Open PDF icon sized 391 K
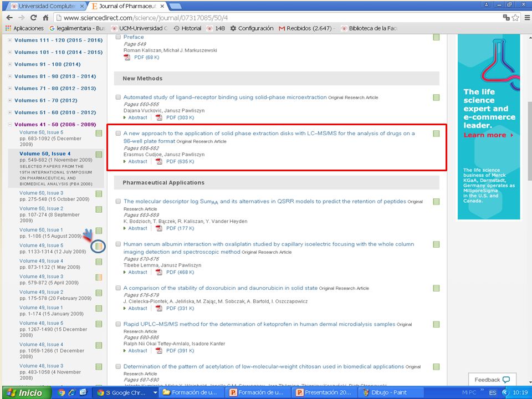This screenshot has height=399, width=532. (159, 351)
